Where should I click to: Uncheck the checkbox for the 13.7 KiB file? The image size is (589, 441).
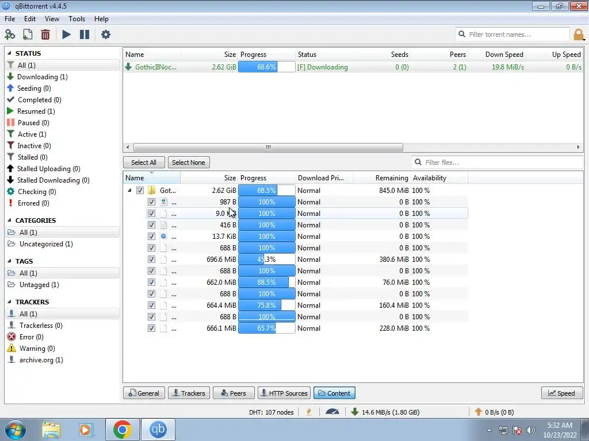[151, 236]
